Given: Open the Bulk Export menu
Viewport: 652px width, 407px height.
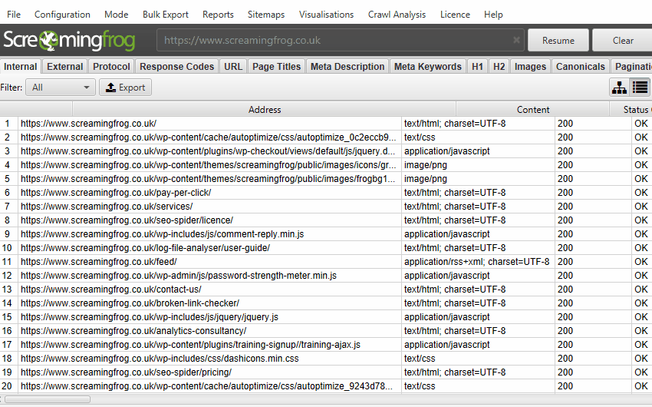Looking at the screenshot, I should (166, 15).
